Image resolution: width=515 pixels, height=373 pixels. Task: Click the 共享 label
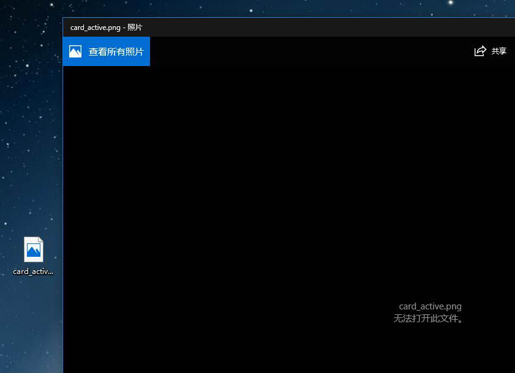click(x=499, y=51)
